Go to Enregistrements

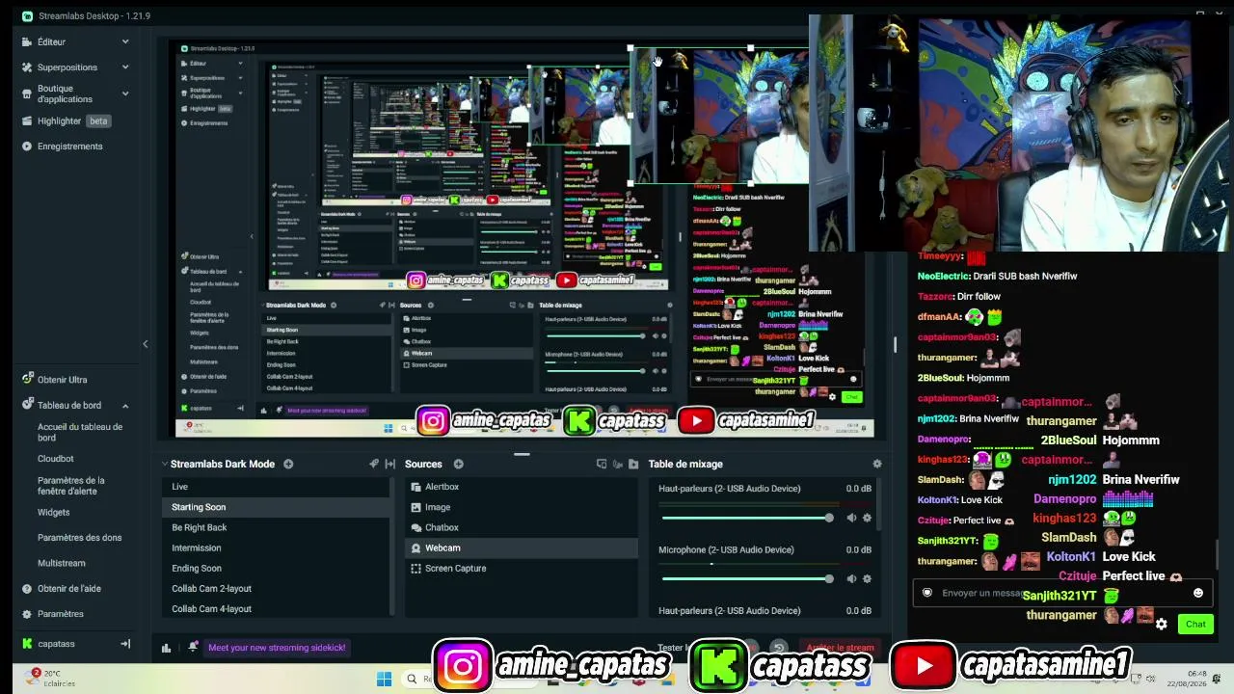pyautogui.click(x=69, y=146)
